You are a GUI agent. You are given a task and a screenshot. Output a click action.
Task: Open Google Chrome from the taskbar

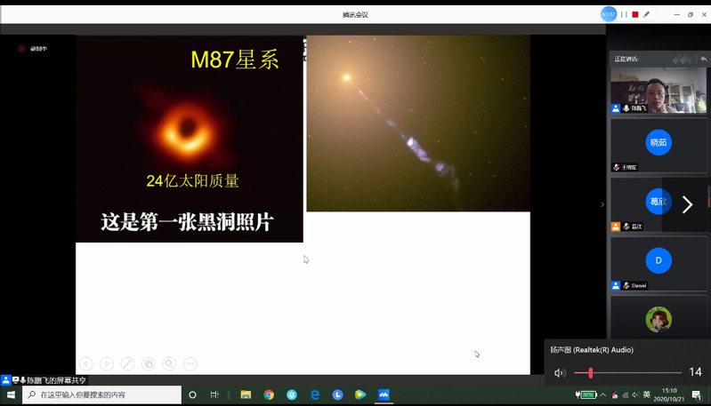pos(269,394)
